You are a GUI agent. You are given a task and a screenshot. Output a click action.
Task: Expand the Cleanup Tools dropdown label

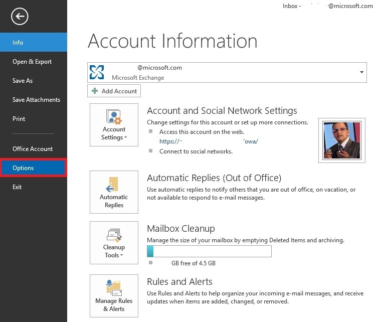pyautogui.click(x=114, y=251)
